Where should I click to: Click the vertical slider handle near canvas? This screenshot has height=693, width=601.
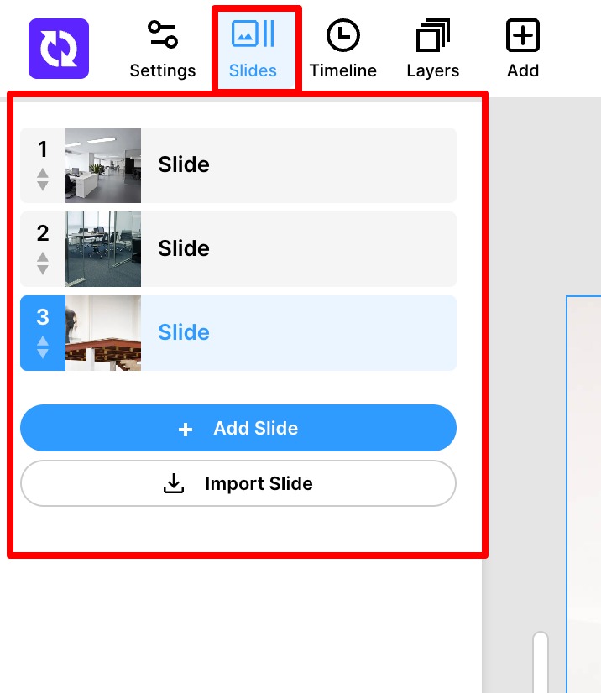coord(541,662)
